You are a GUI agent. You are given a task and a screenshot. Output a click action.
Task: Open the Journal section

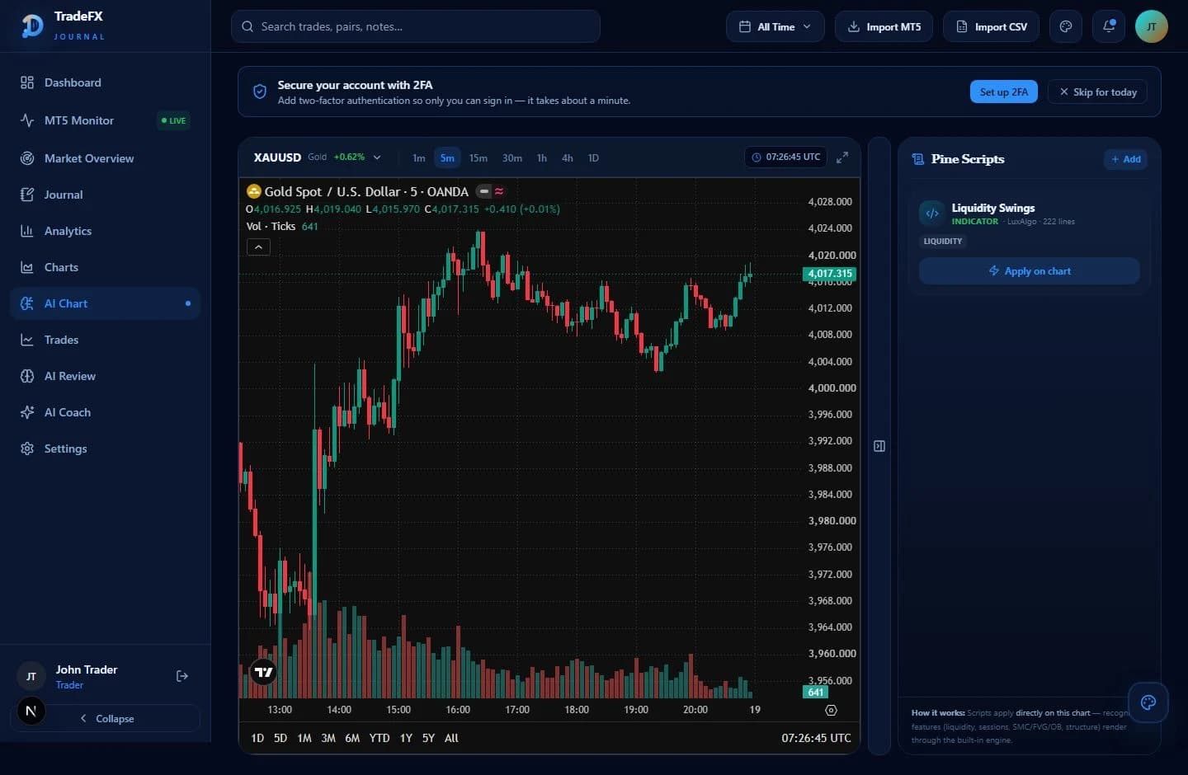[105, 195]
